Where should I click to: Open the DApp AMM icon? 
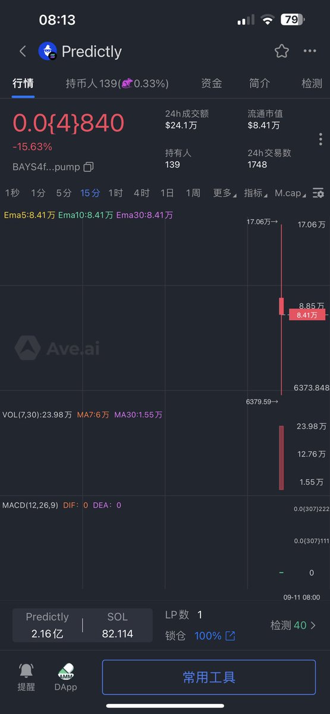click(x=65, y=671)
